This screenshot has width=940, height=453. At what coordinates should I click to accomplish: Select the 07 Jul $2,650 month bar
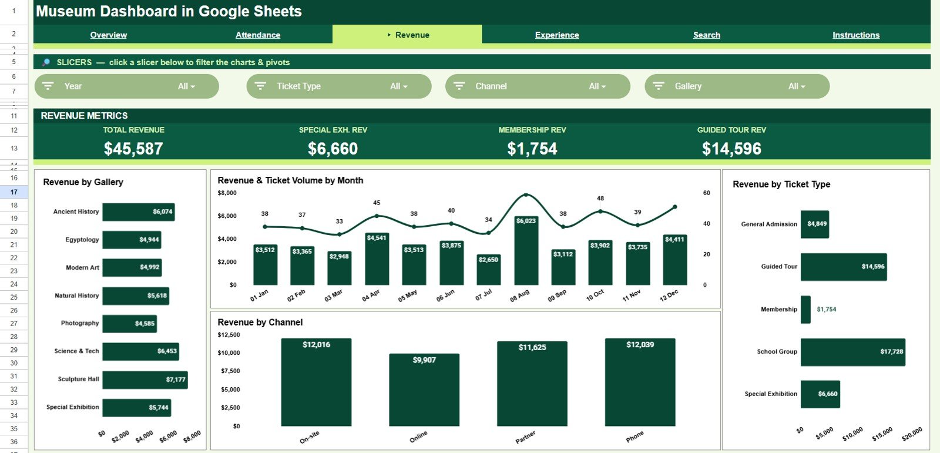489,270
